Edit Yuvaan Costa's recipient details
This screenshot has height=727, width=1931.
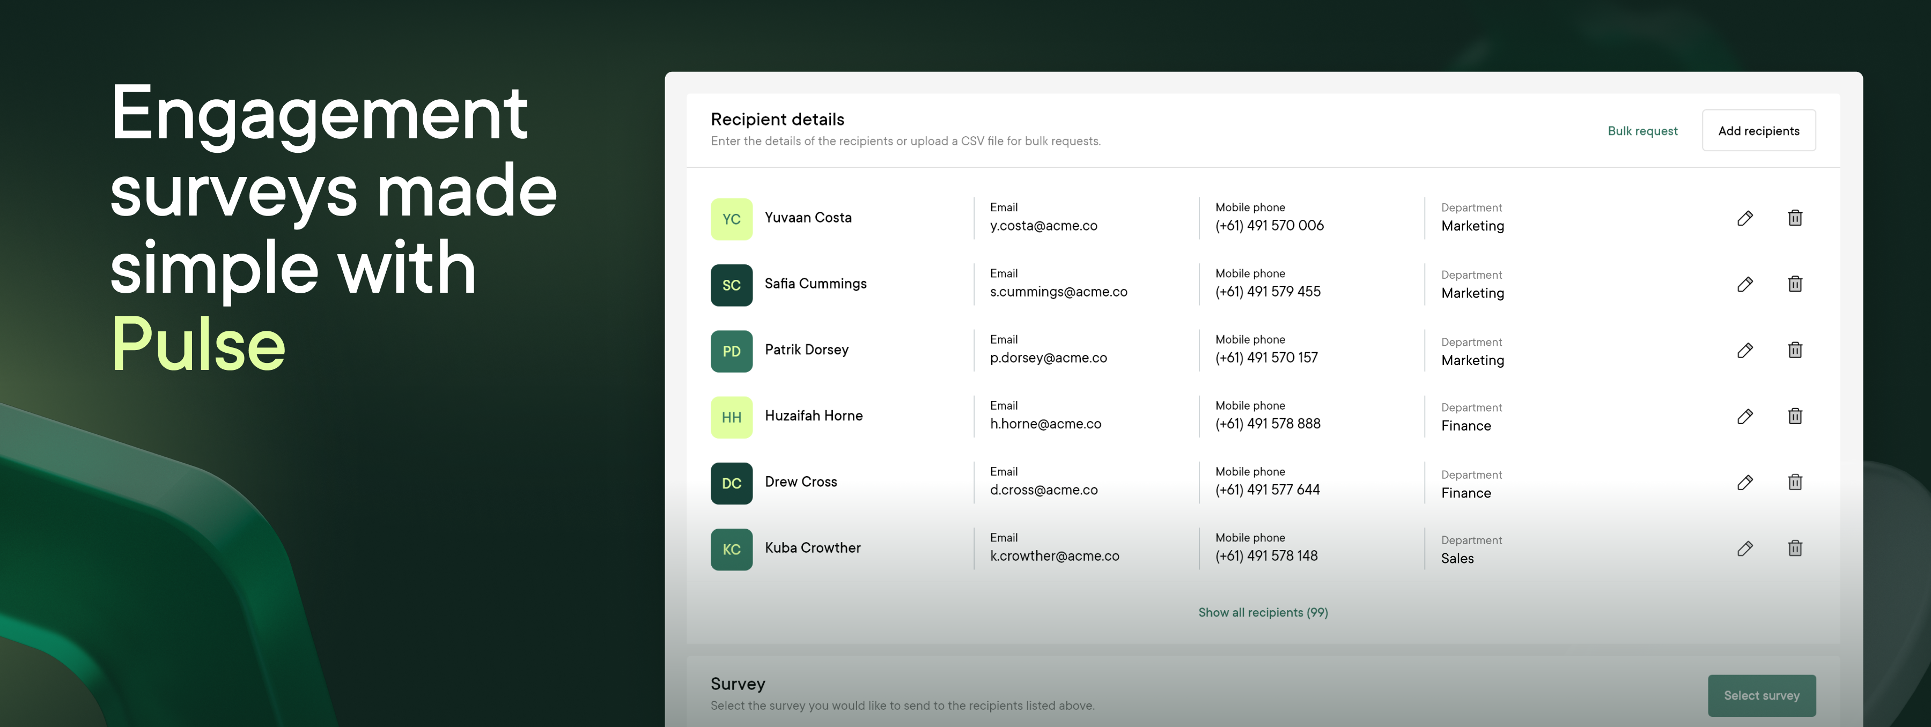click(x=1744, y=218)
